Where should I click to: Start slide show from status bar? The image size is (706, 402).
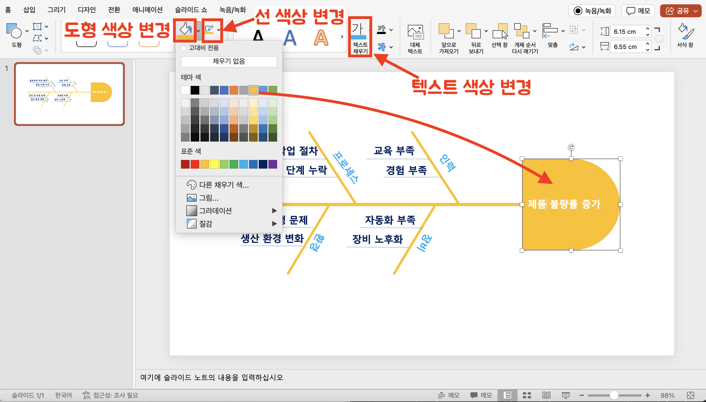coord(566,395)
